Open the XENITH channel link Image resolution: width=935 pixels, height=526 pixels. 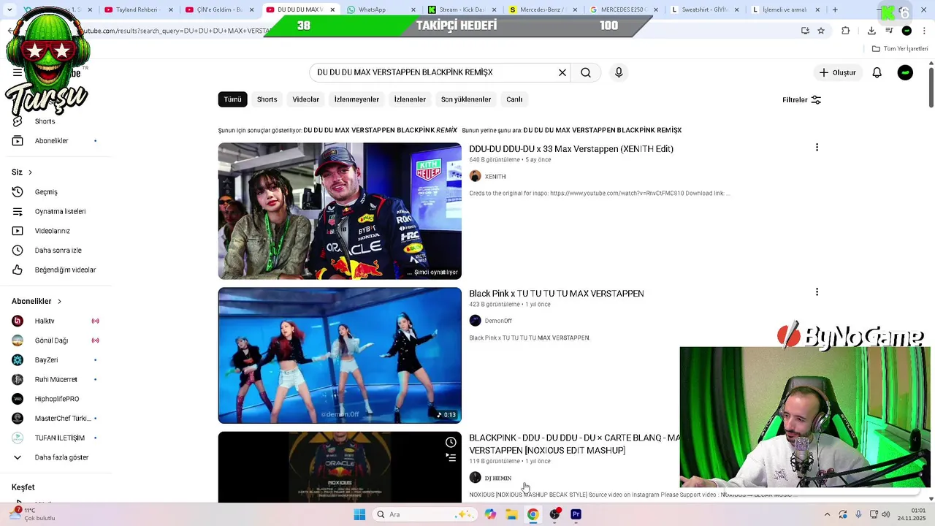pyautogui.click(x=495, y=176)
